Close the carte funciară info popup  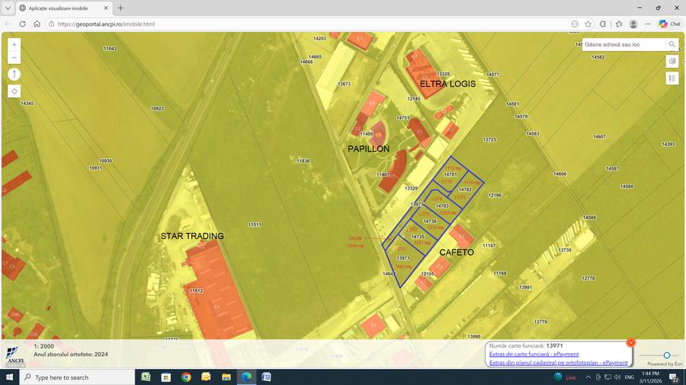click(x=630, y=343)
